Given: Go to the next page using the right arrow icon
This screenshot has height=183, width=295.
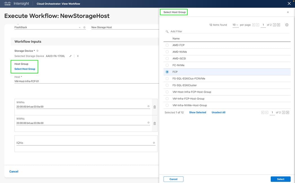Looking at the screenshot, I should (274, 25).
